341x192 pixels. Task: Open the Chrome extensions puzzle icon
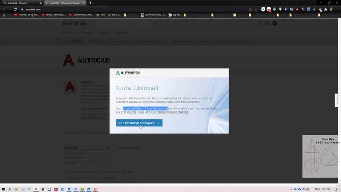click(x=326, y=10)
